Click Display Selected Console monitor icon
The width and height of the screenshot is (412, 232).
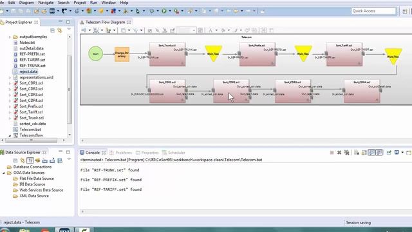397,153
